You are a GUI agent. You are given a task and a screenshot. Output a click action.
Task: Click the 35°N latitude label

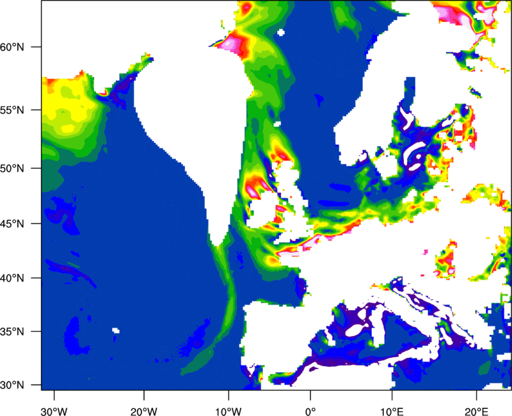pyautogui.click(x=12, y=332)
